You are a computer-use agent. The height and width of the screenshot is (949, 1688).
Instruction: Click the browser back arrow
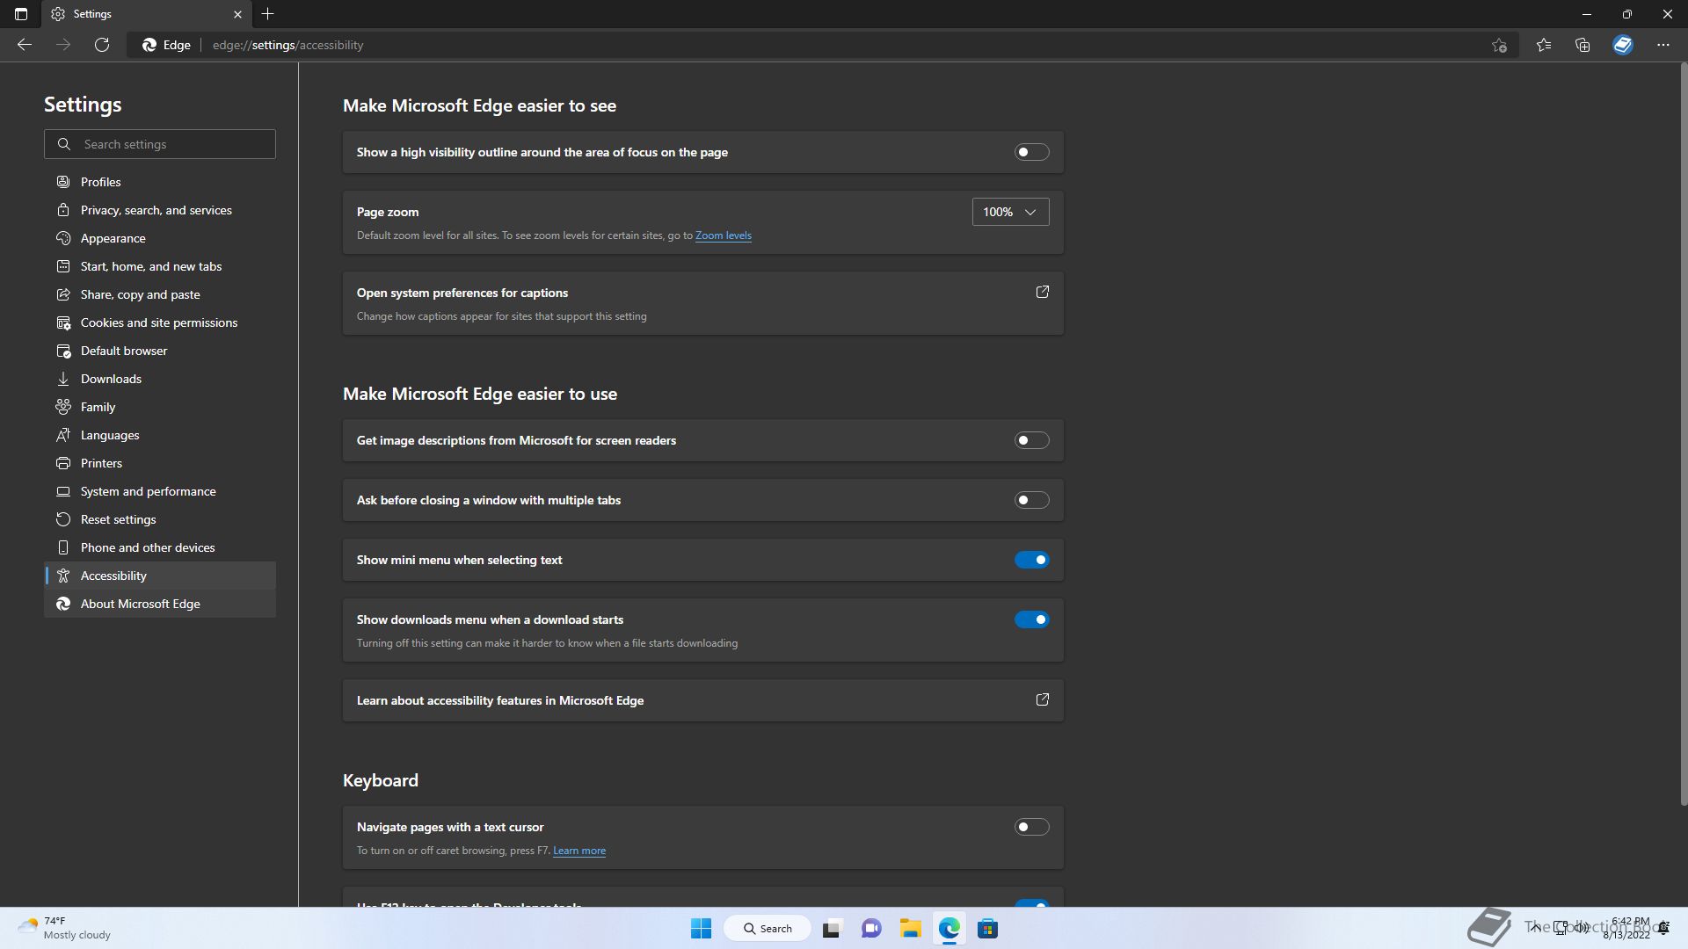25,45
